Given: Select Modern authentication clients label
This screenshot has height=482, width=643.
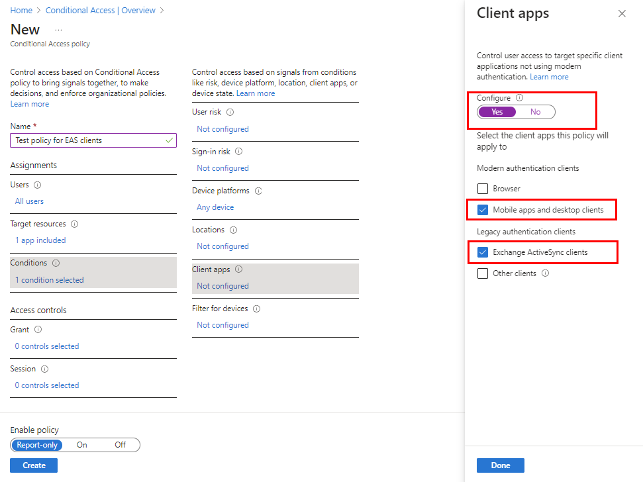Looking at the screenshot, I should (x=528, y=168).
